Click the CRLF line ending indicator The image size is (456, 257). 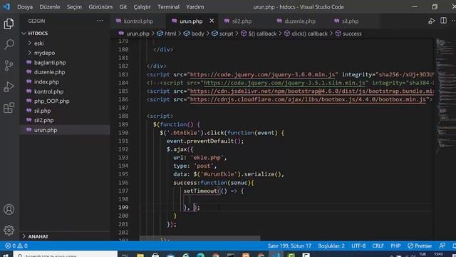pos(378,246)
